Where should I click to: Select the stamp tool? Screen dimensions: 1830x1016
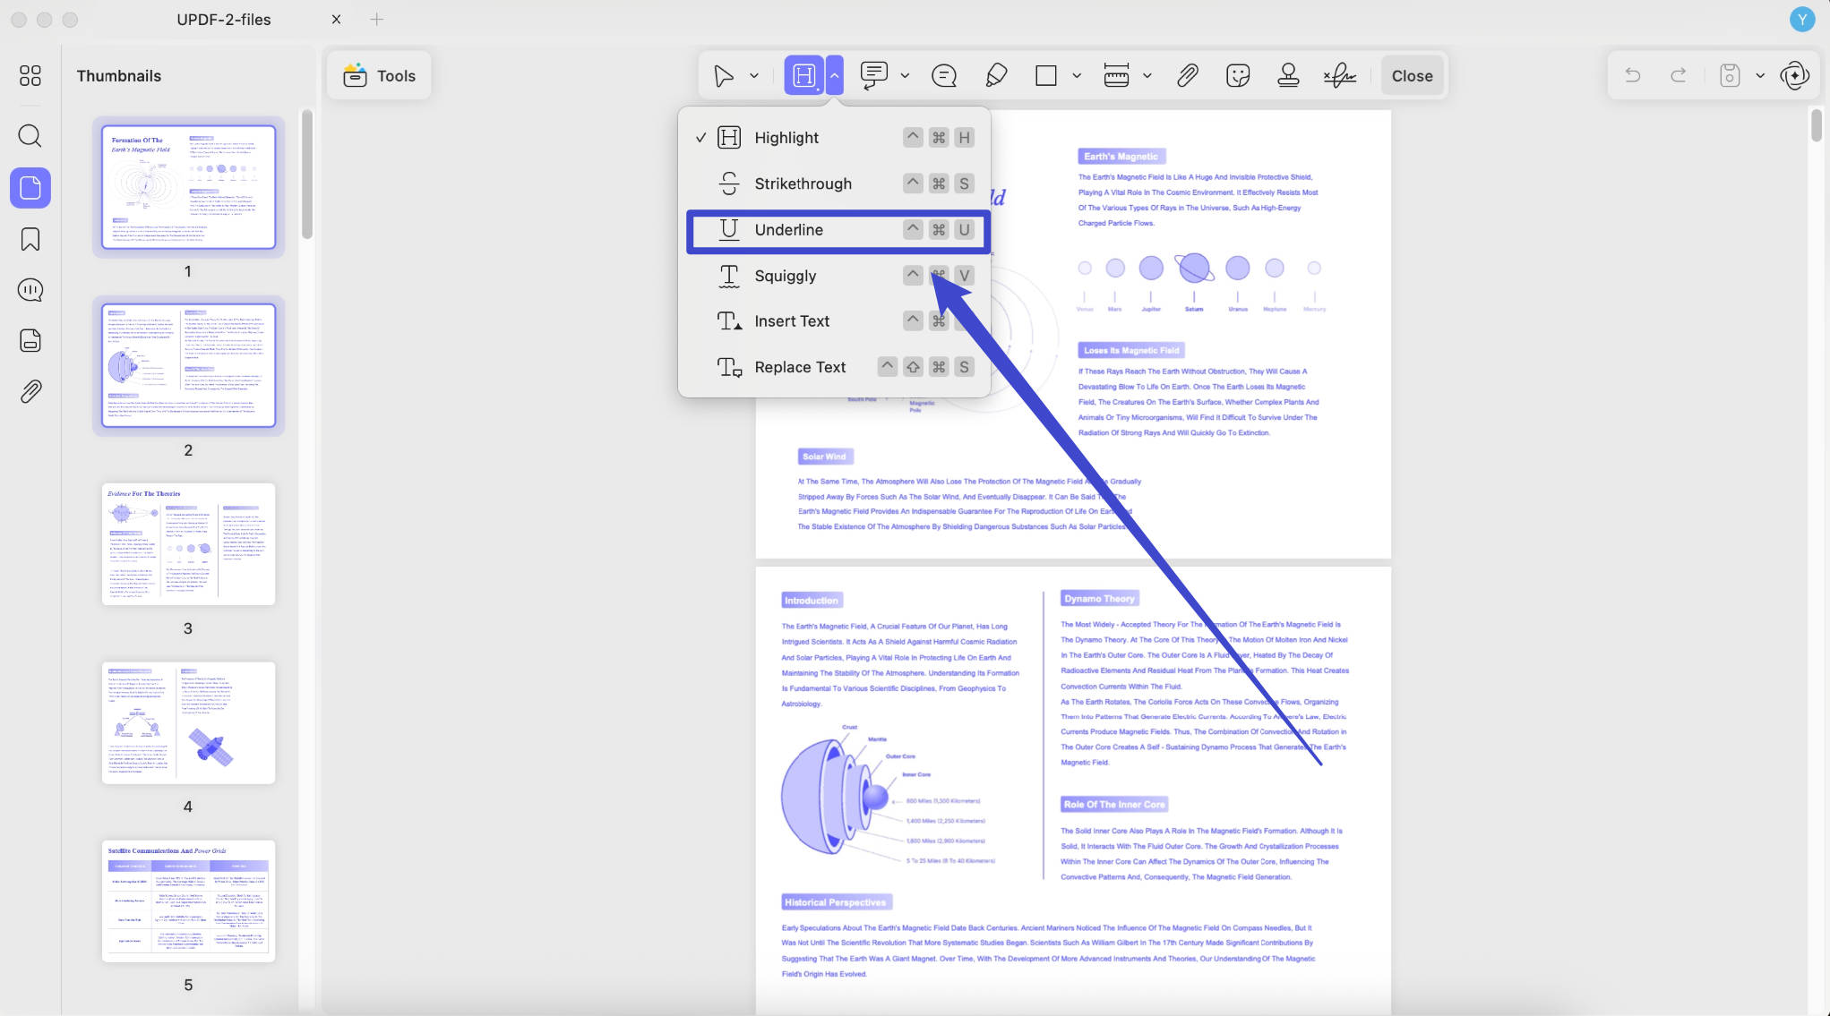click(1288, 76)
